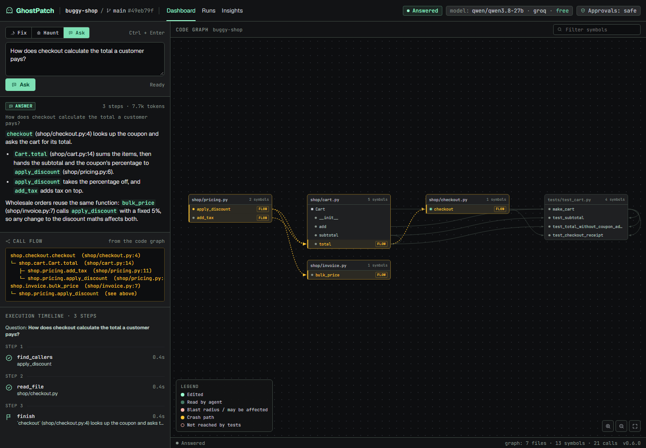Click the v0.6.0 version in status bar
This screenshot has width=646, height=448.
click(632, 444)
